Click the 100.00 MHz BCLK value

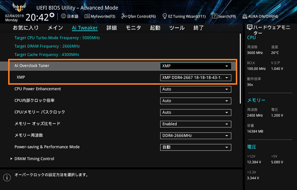[256, 69]
